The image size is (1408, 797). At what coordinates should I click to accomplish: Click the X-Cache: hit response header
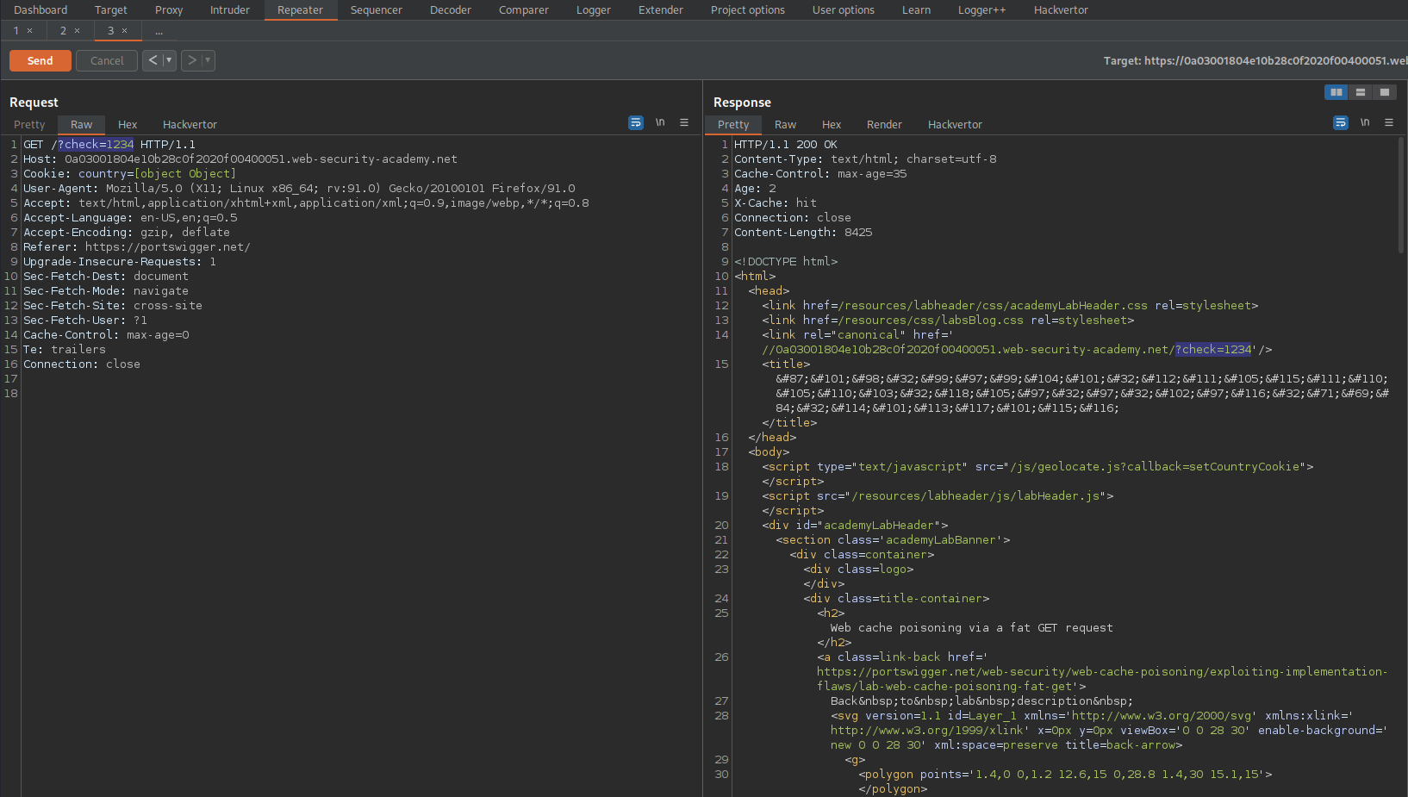tap(776, 203)
